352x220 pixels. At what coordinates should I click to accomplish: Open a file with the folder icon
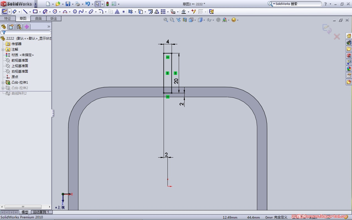[58, 4]
